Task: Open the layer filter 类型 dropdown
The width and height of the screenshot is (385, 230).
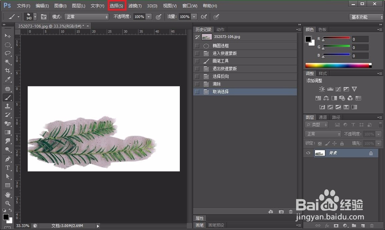Action: 316,125
